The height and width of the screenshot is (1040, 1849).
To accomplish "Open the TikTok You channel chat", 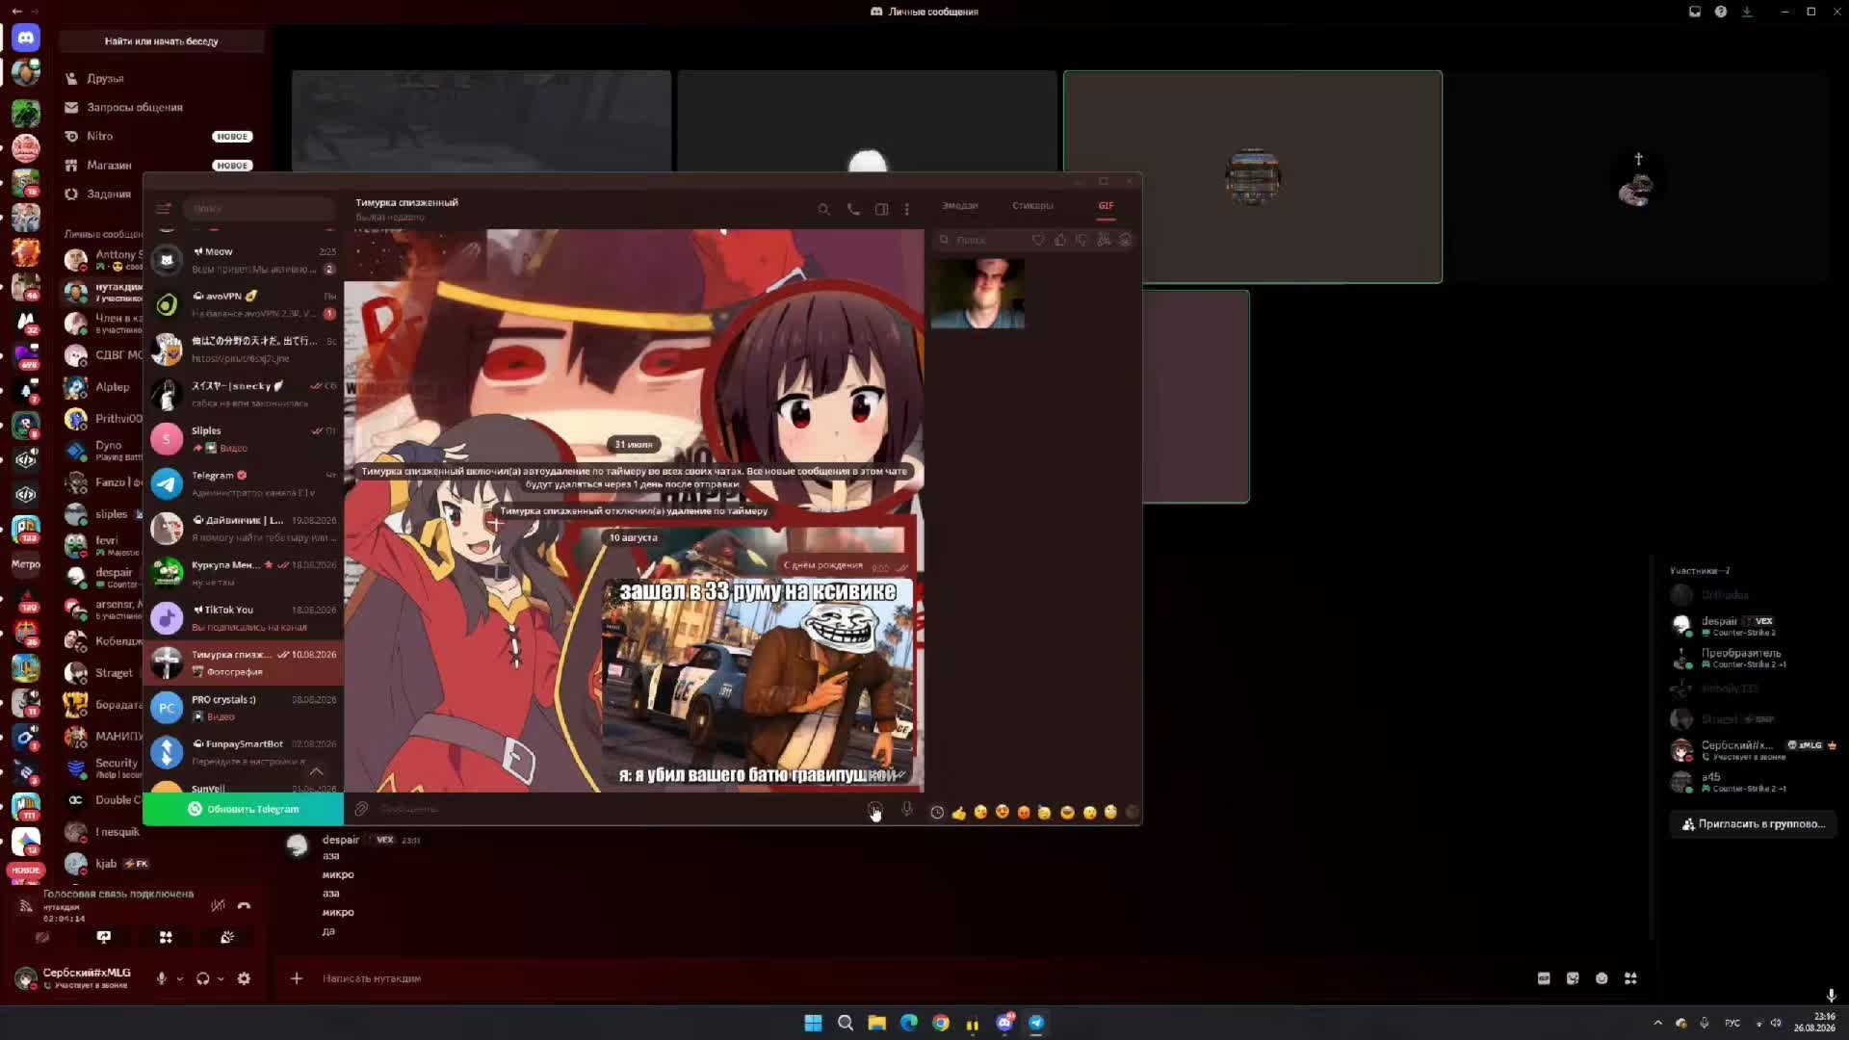I will tap(244, 618).
